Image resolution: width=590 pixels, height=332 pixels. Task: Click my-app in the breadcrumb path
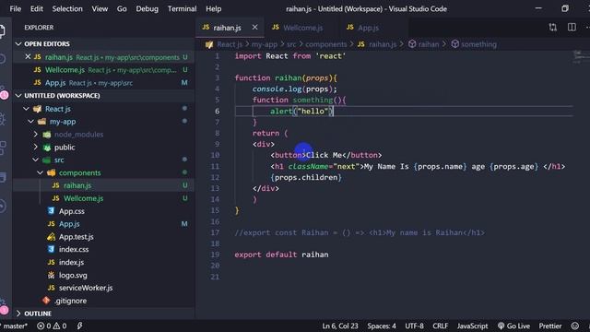coord(265,44)
